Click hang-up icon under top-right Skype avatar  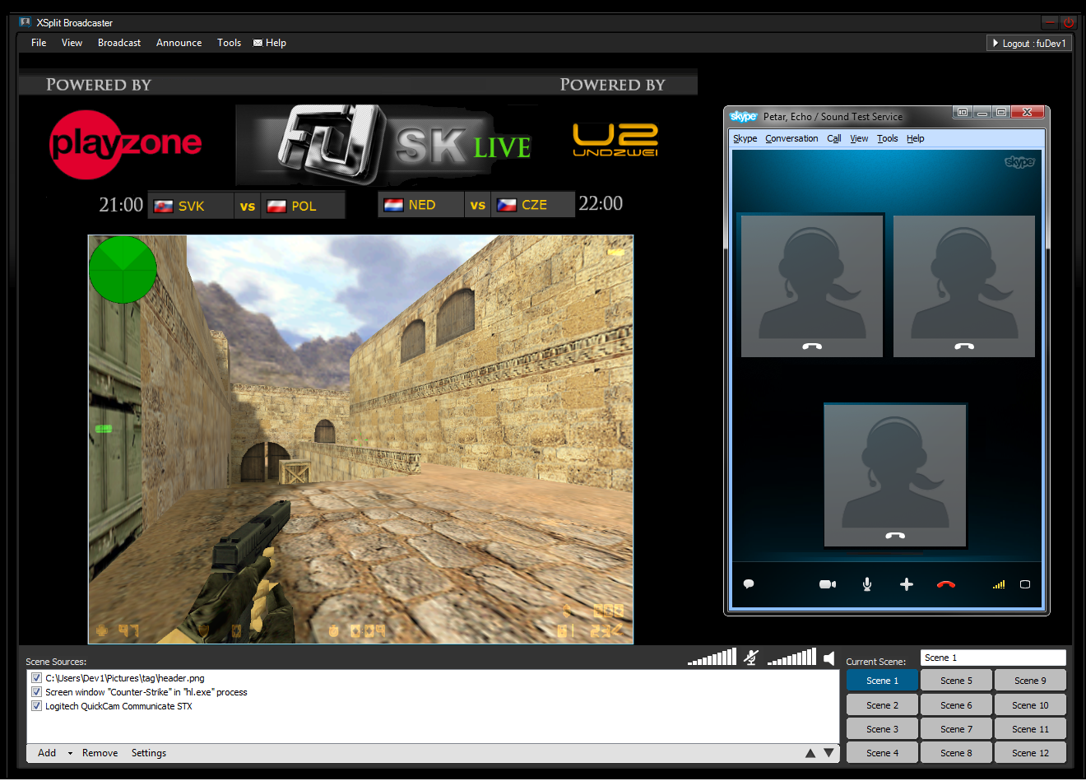(964, 346)
